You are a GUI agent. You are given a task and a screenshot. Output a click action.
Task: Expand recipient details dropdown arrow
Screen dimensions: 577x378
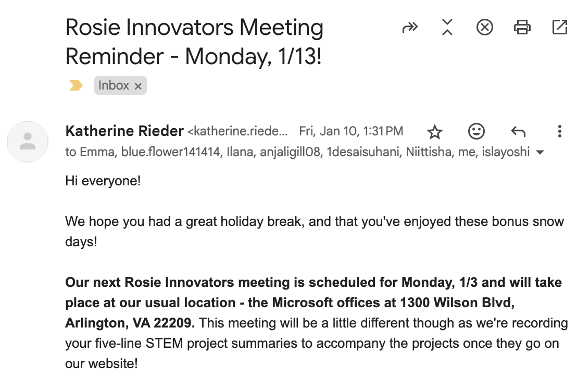[540, 153]
